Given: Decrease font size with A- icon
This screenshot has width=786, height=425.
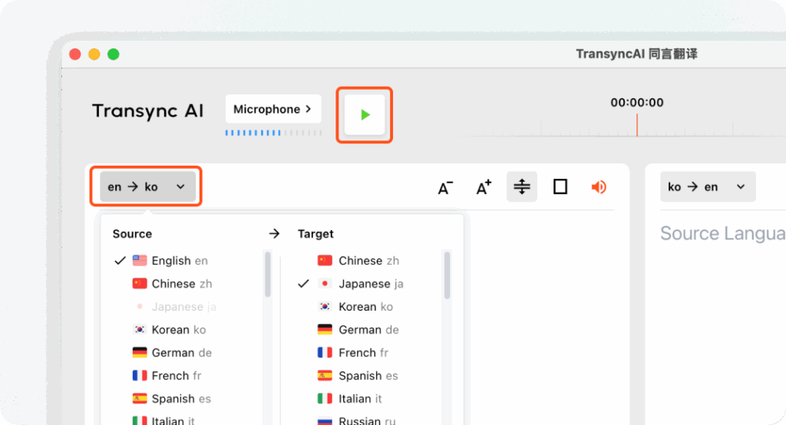Looking at the screenshot, I should [x=445, y=187].
